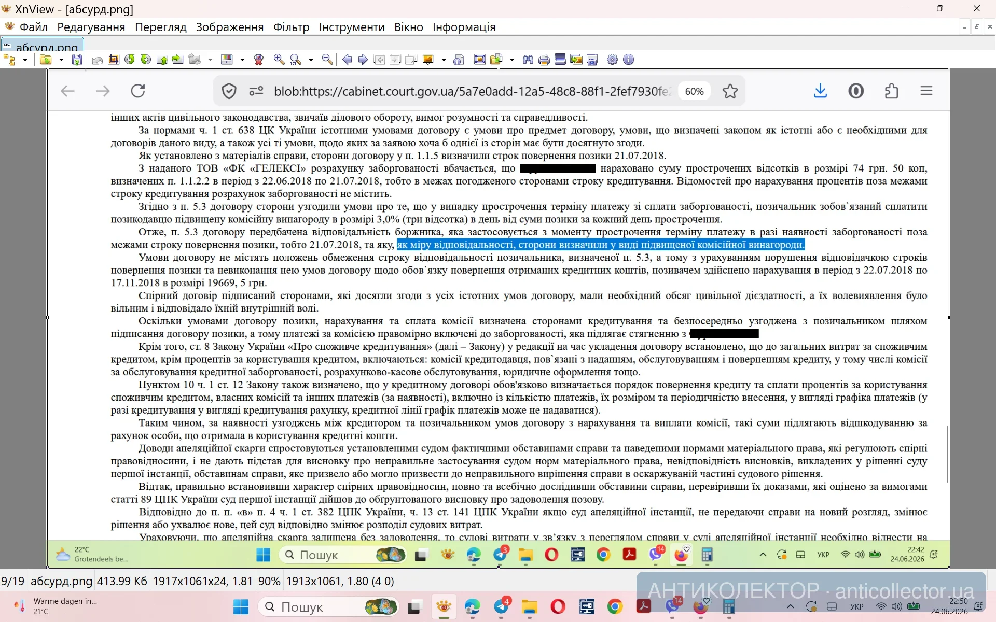Open the Інформація menu
The width and height of the screenshot is (996, 622).
pyautogui.click(x=464, y=27)
